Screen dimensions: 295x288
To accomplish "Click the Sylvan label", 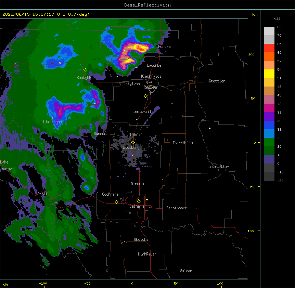I will (133, 84).
